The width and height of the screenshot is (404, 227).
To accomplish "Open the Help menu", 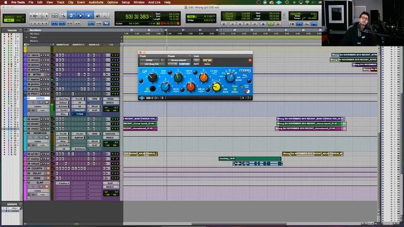I will pos(167,3).
